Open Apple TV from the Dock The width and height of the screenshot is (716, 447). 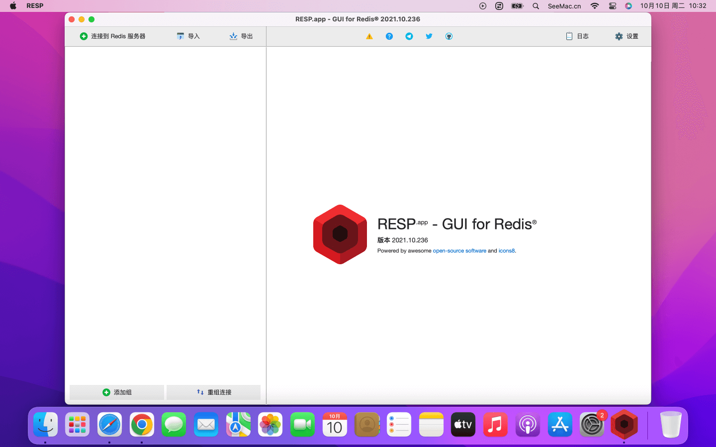[463, 425]
